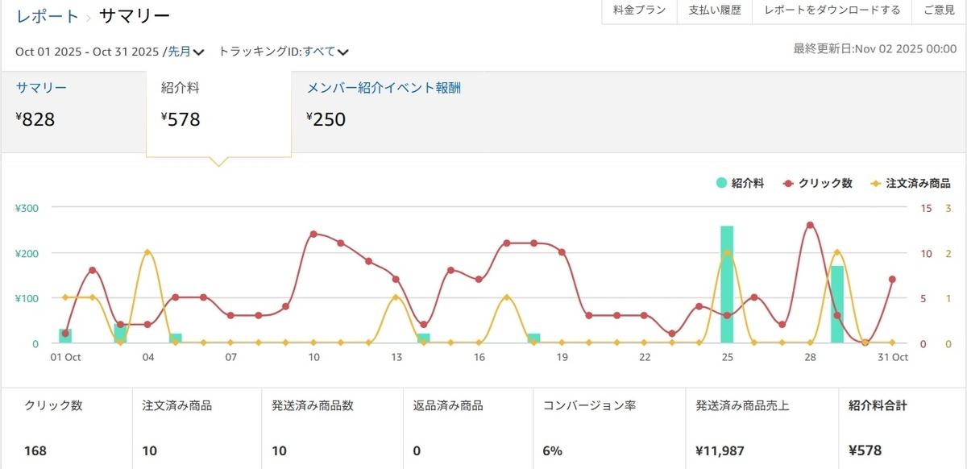Click the teal bar for Oct 29
The image size is (967, 469).
click(x=837, y=305)
